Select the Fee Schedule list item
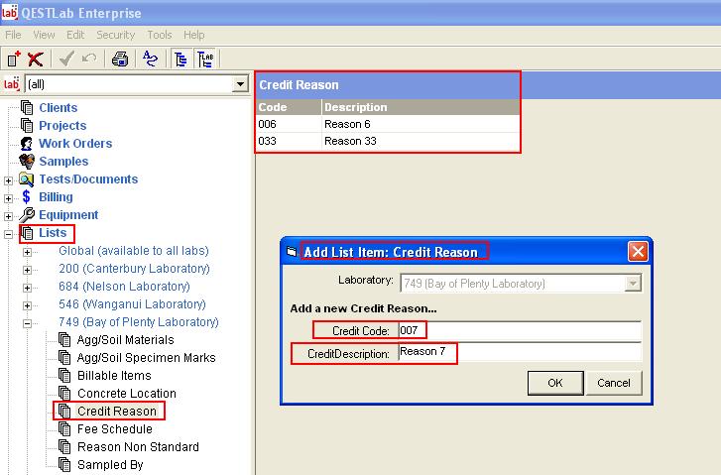The height and width of the screenshot is (475, 721). [x=114, y=429]
